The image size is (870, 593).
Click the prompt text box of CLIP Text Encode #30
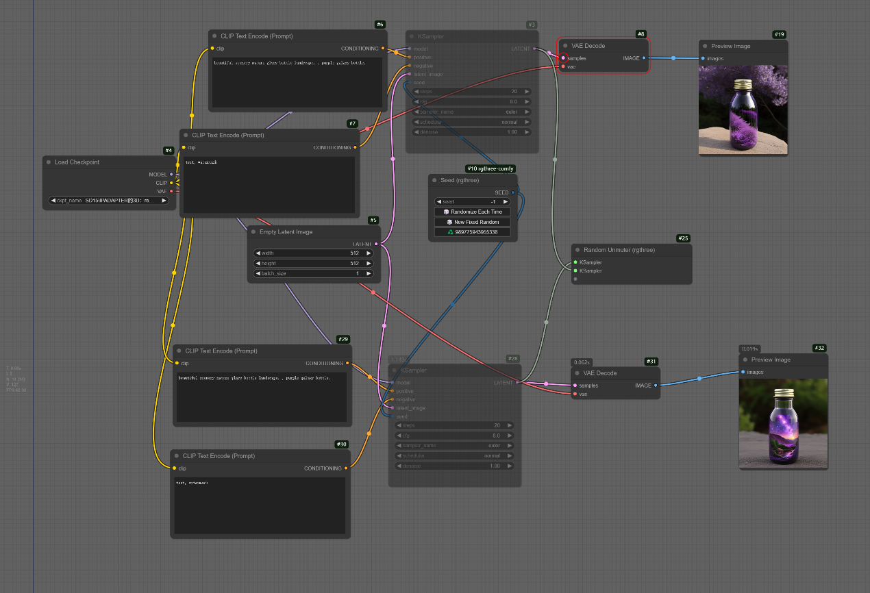point(259,505)
